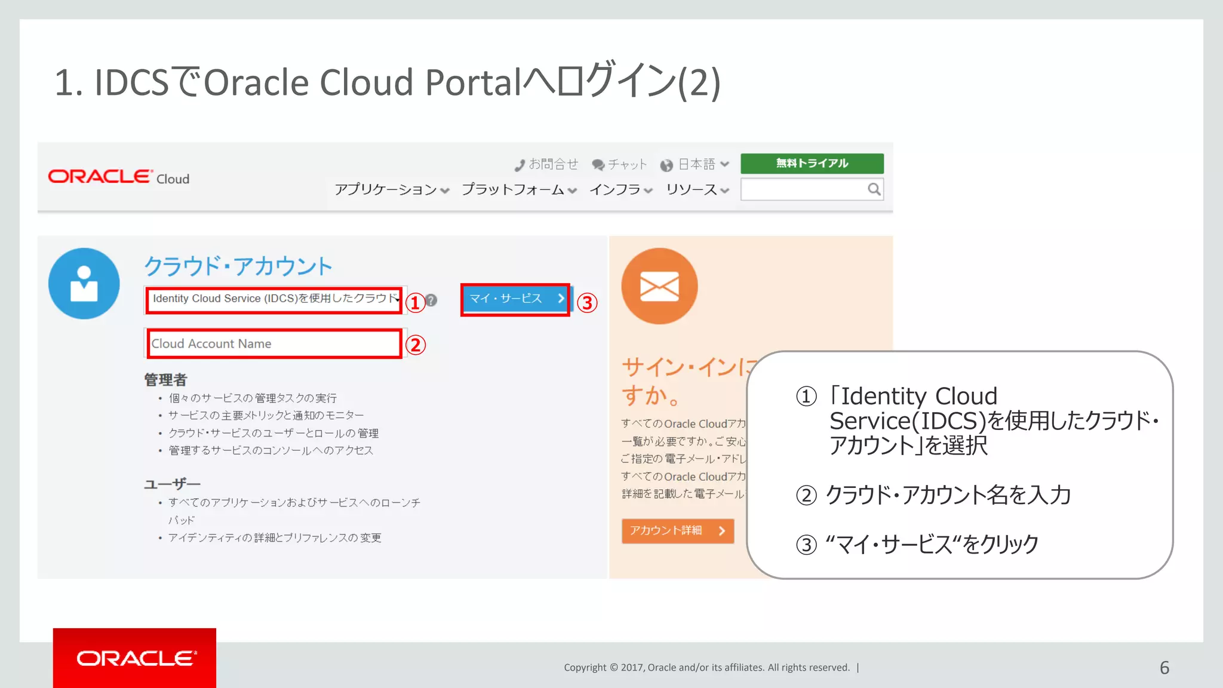This screenshot has width=1223, height=688.
Task: Click the ユーザー heading text
Action: 172,484
